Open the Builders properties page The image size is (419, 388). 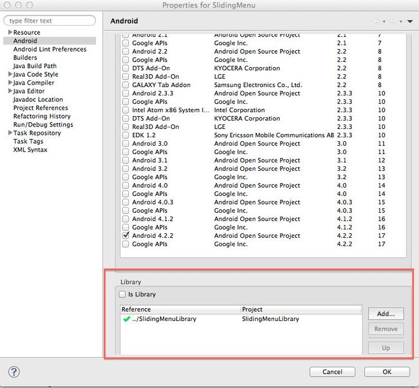click(25, 57)
